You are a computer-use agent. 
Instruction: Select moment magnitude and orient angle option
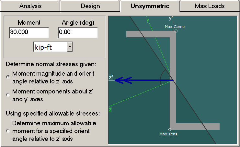point(8,77)
